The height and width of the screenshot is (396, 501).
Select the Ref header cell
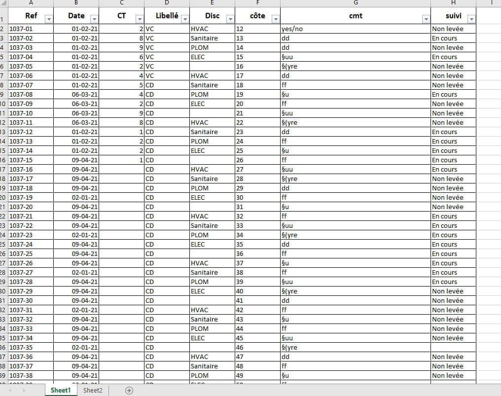point(31,15)
